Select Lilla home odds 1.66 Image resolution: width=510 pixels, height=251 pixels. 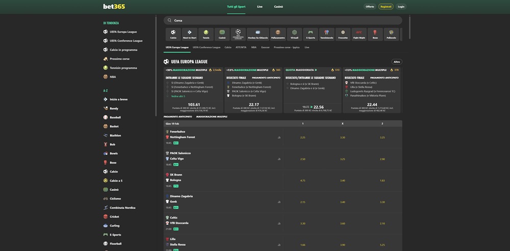[x=303, y=245]
